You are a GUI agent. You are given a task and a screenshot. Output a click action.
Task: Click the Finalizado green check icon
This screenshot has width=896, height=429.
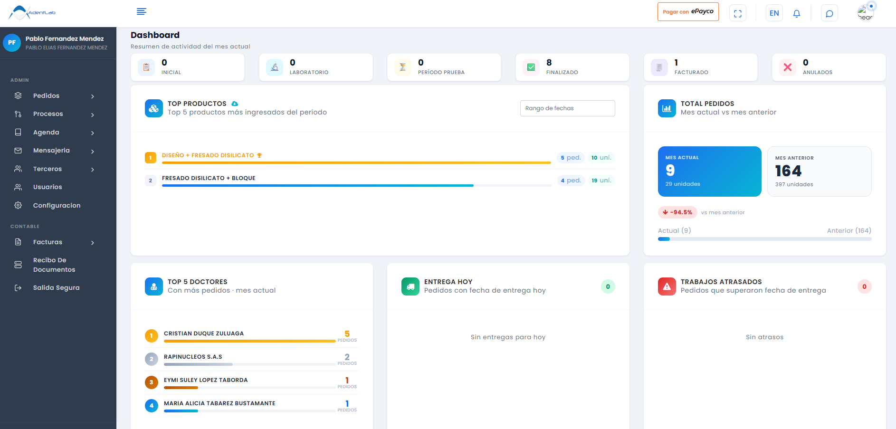click(x=531, y=67)
